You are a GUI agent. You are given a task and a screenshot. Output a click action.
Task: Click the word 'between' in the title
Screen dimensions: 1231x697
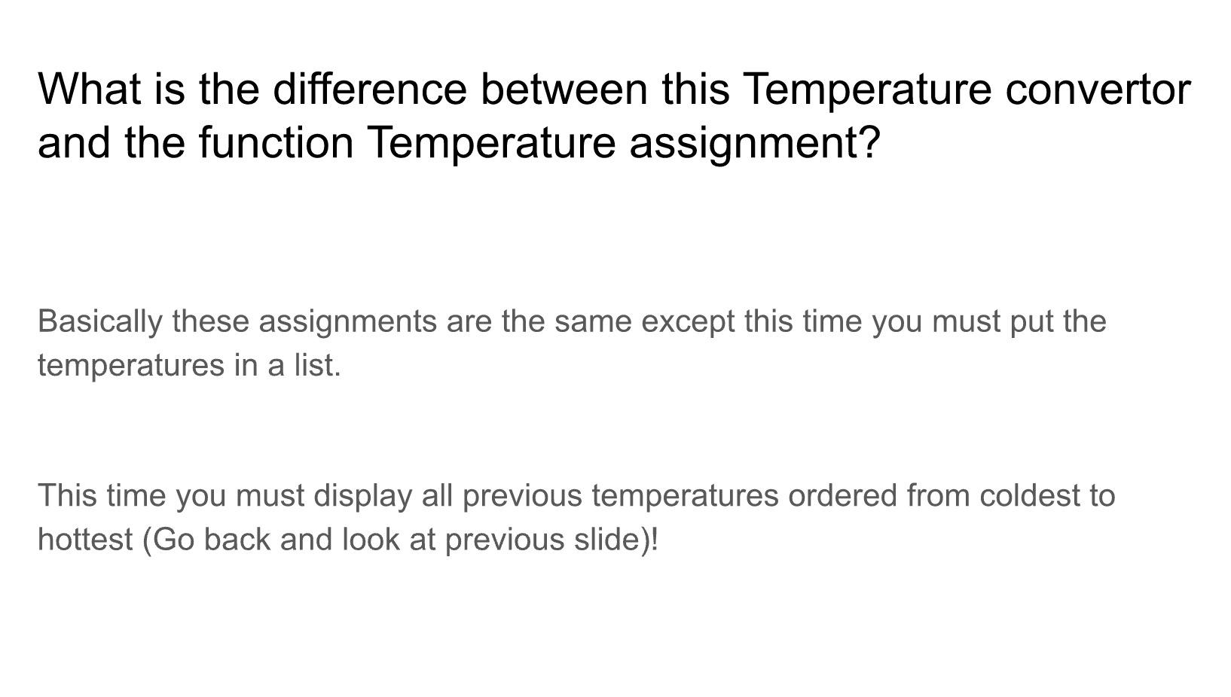pos(564,88)
